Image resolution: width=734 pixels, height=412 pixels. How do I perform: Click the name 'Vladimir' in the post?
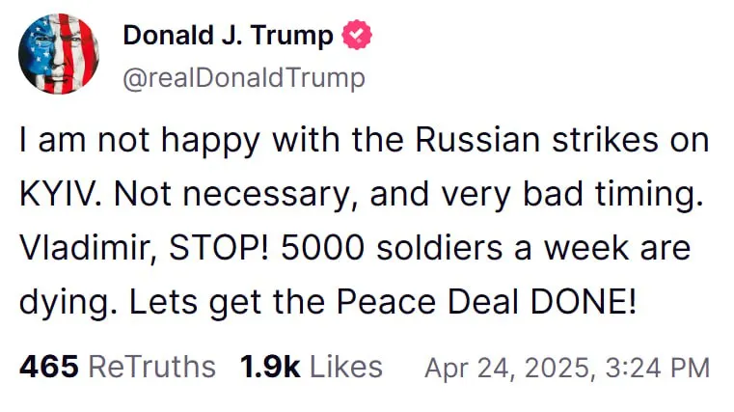tap(82, 248)
